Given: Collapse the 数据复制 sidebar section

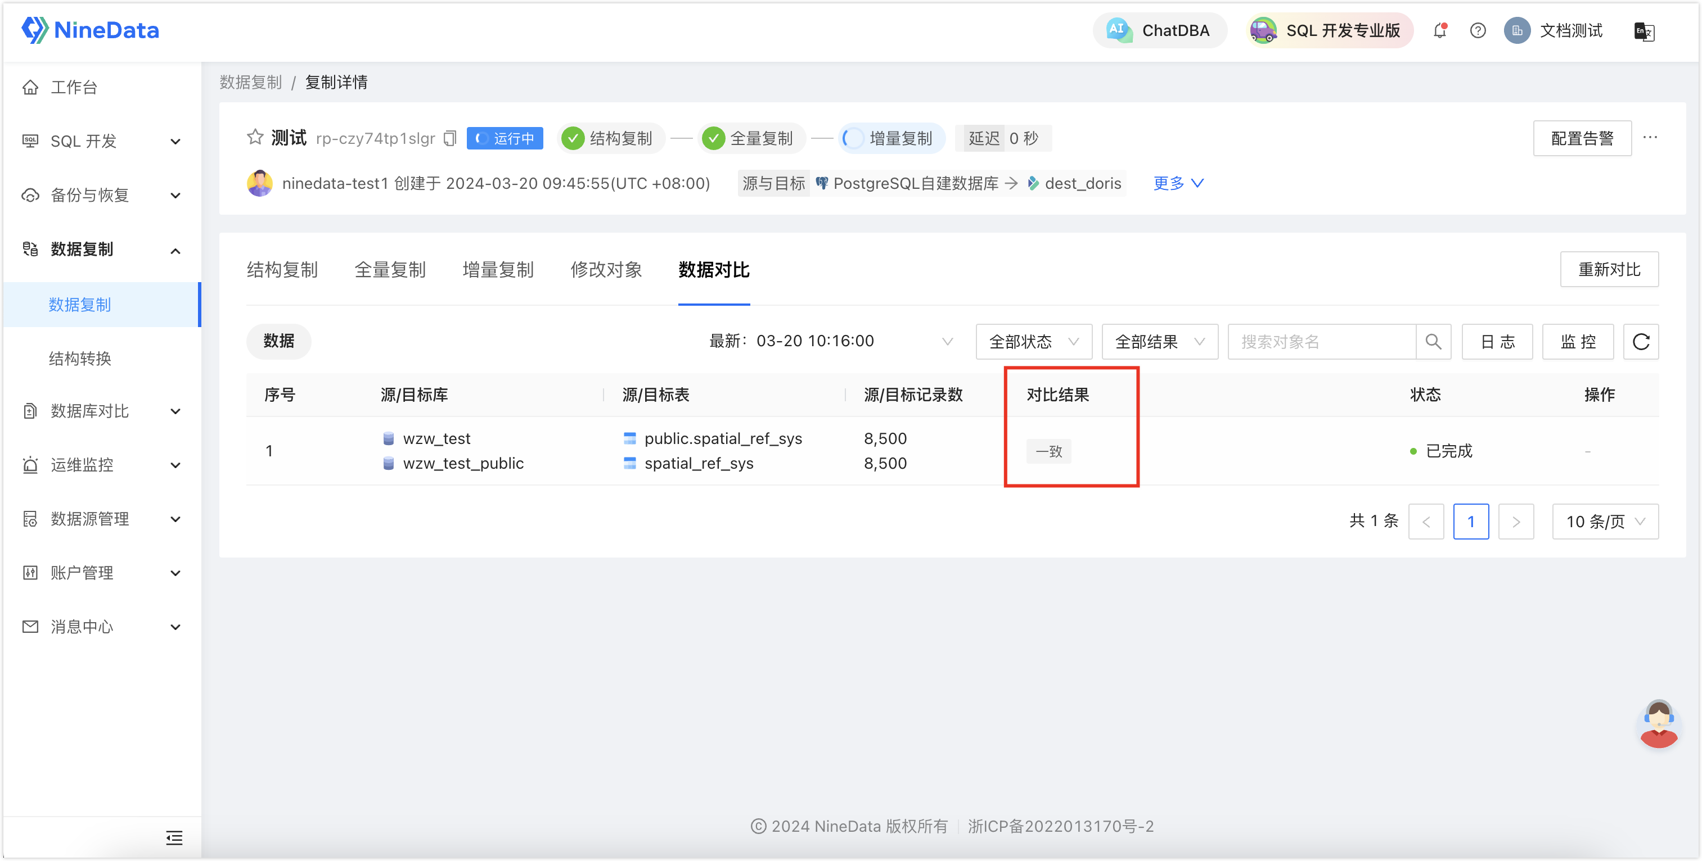Looking at the screenshot, I should click(x=175, y=250).
